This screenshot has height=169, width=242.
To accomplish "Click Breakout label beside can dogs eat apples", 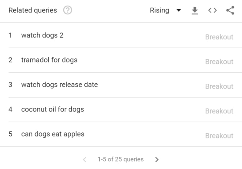I will click(x=219, y=136).
